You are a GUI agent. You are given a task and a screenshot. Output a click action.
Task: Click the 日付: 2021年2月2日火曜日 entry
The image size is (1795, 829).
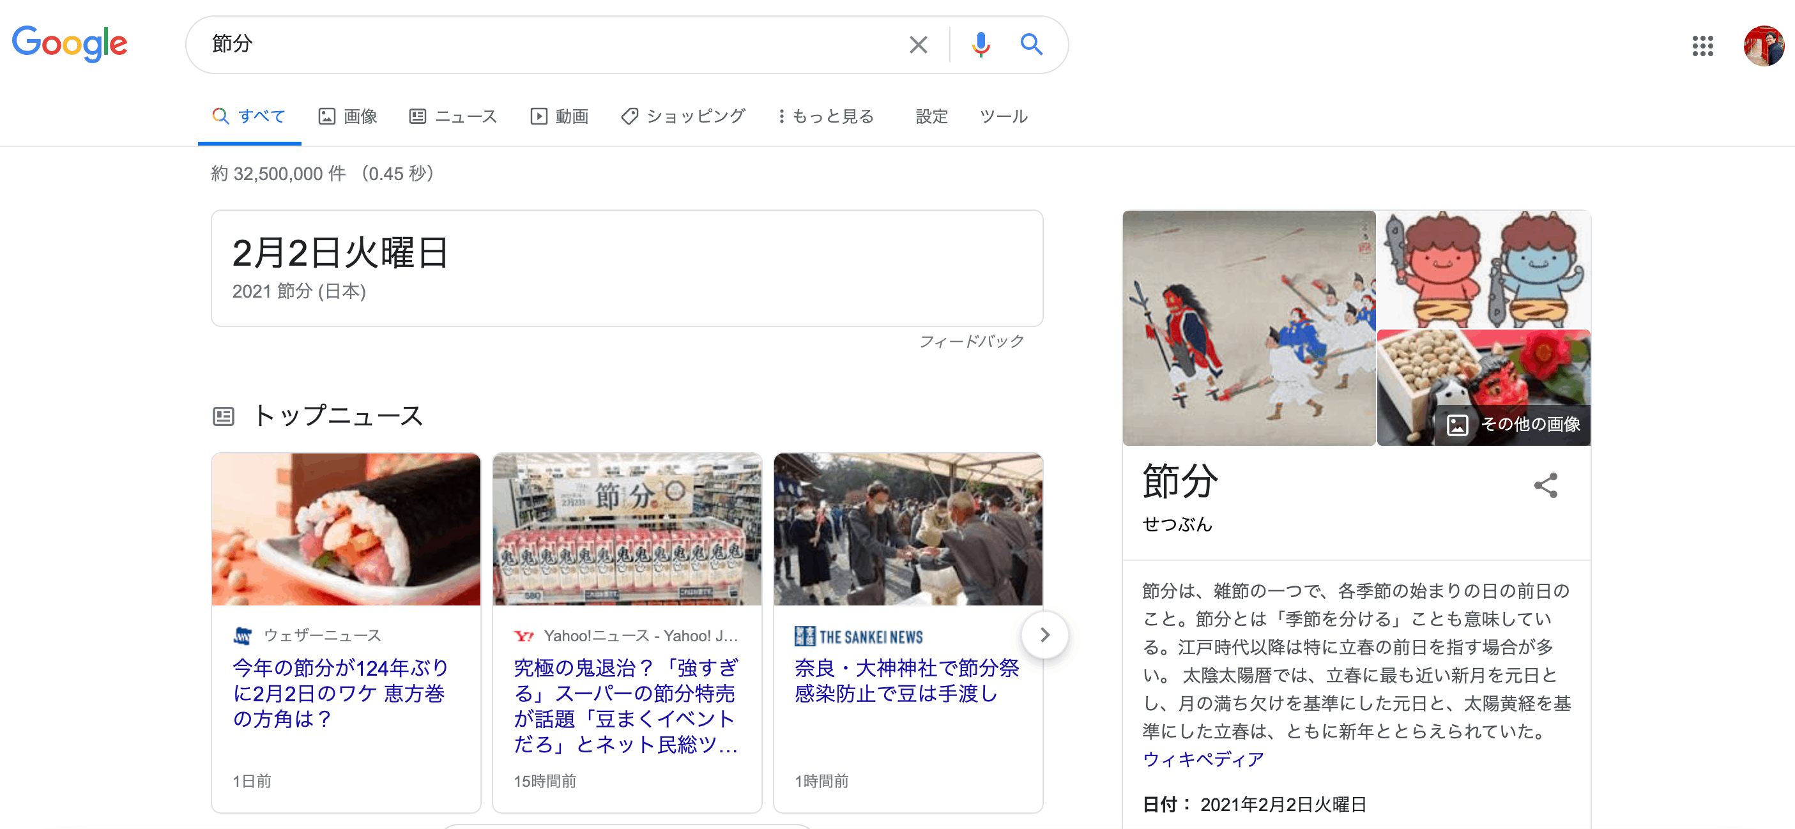pyautogui.click(x=1255, y=805)
